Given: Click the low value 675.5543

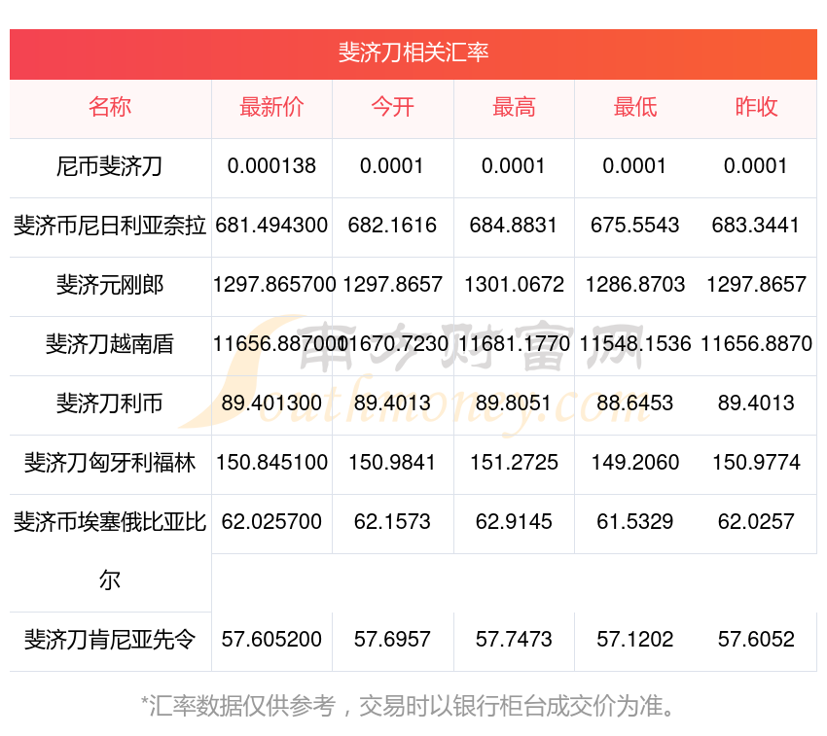Looking at the screenshot, I should (635, 226).
